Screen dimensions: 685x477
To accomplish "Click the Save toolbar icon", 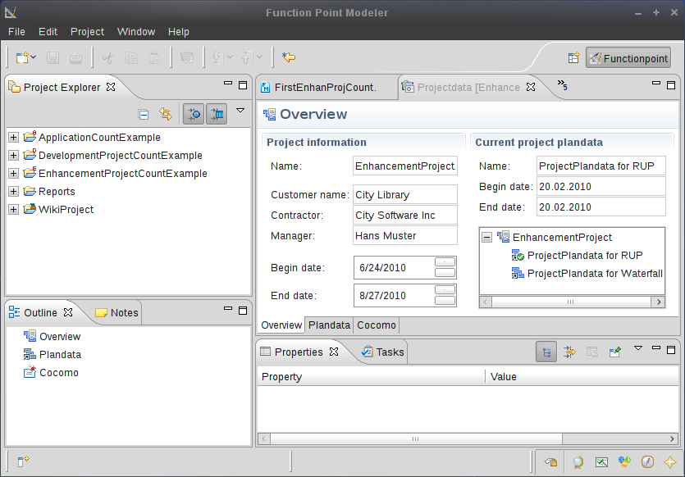I will click(x=53, y=57).
